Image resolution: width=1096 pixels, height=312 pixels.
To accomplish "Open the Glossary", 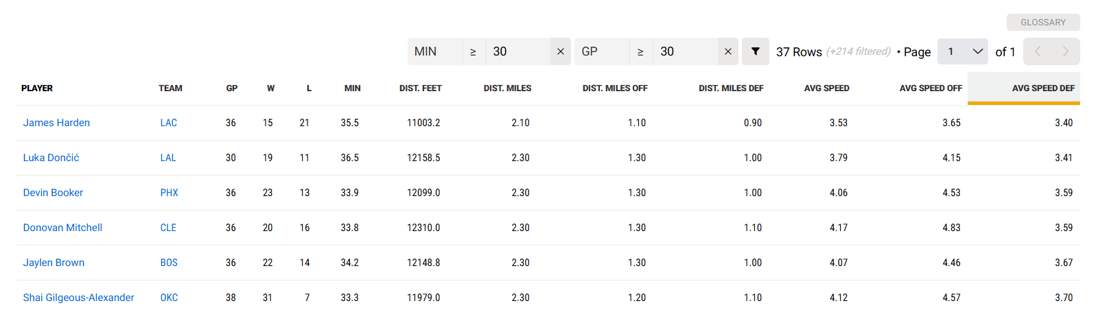I will pyautogui.click(x=1042, y=23).
